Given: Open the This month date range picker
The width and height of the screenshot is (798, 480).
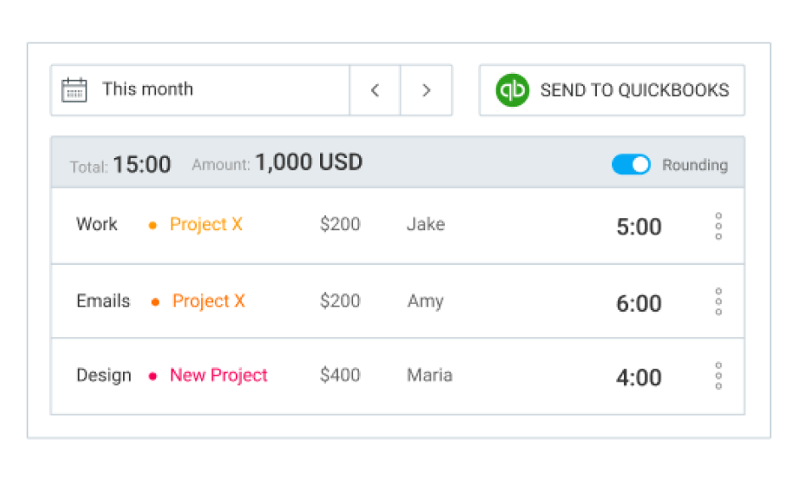Looking at the screenshot, I should (148, 89).
